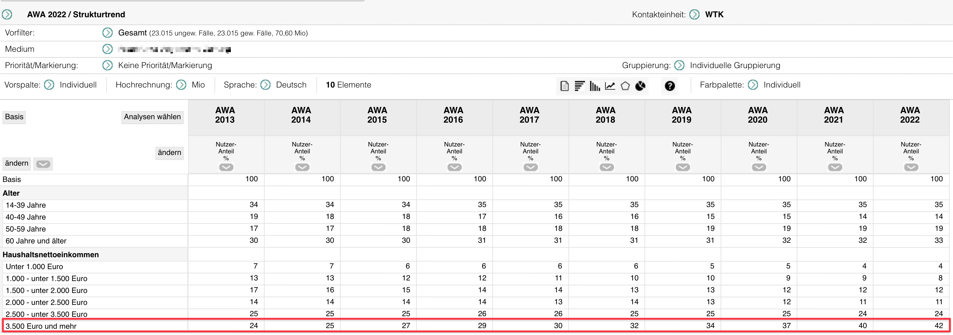Open dropdown under AWA 2016 Nutzer-Anteil
This screenshot has width=953, height=335.
[x=454, y=167]
